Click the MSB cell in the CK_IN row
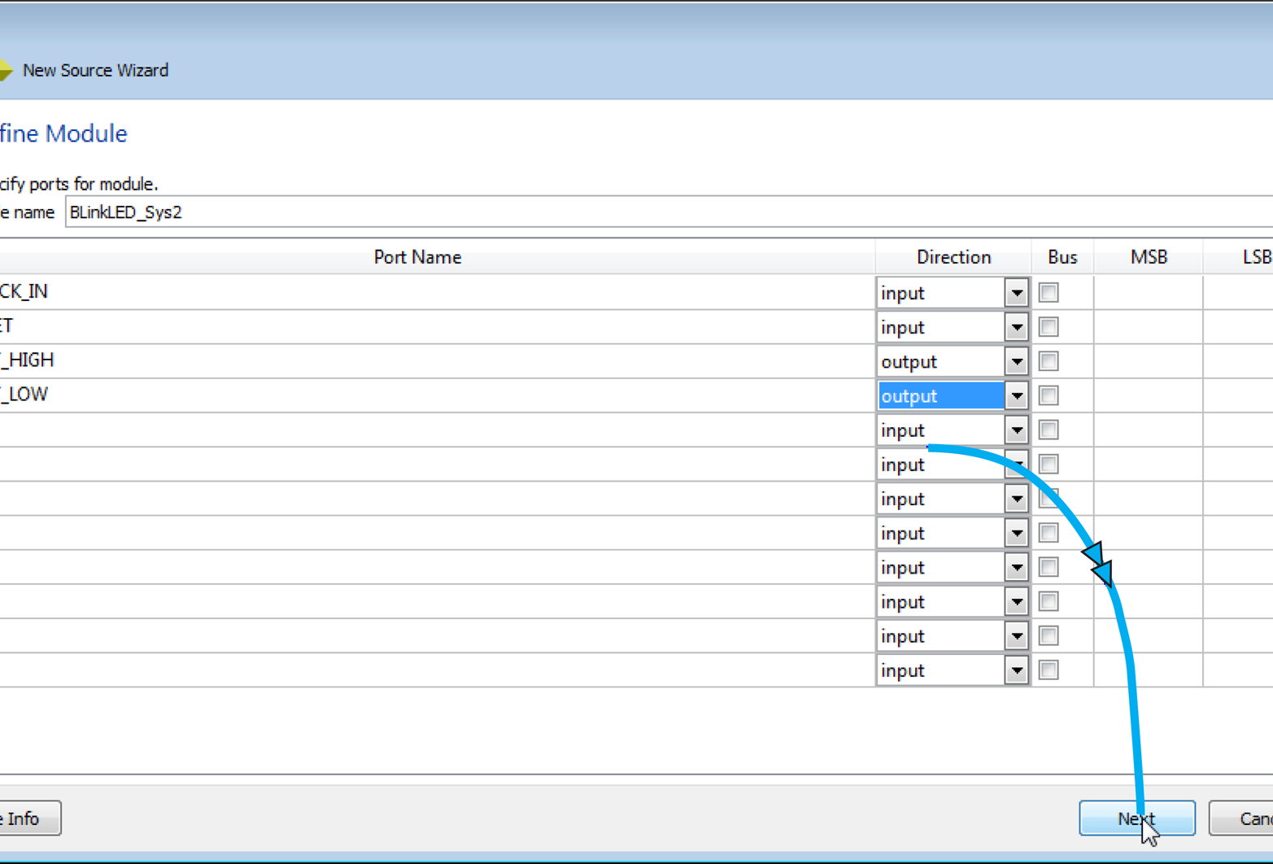 click(x=1149, y=292)
